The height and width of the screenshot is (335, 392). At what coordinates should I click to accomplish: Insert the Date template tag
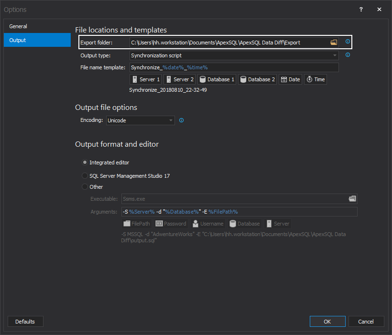tap(290, 79)
